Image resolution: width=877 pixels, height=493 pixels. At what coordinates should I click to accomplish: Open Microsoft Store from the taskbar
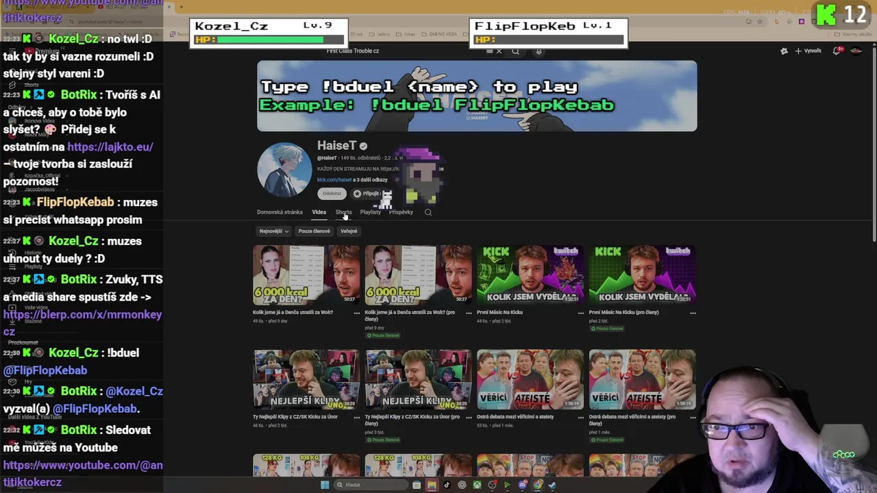point(417,485)
